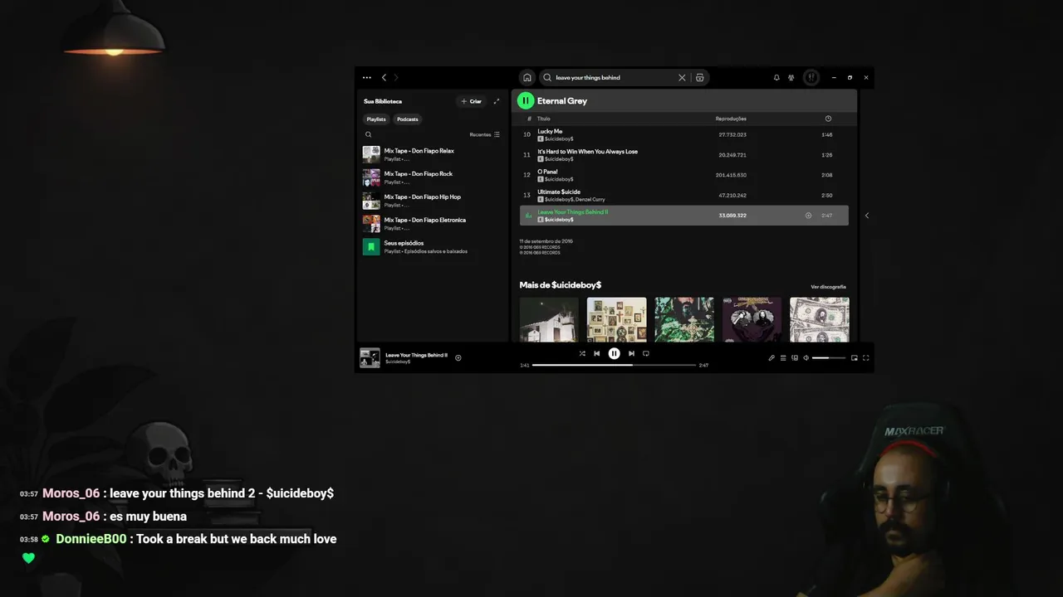Open the green cross album cover
This screenshot has height=597, width=1063.
tap(684, 319)
